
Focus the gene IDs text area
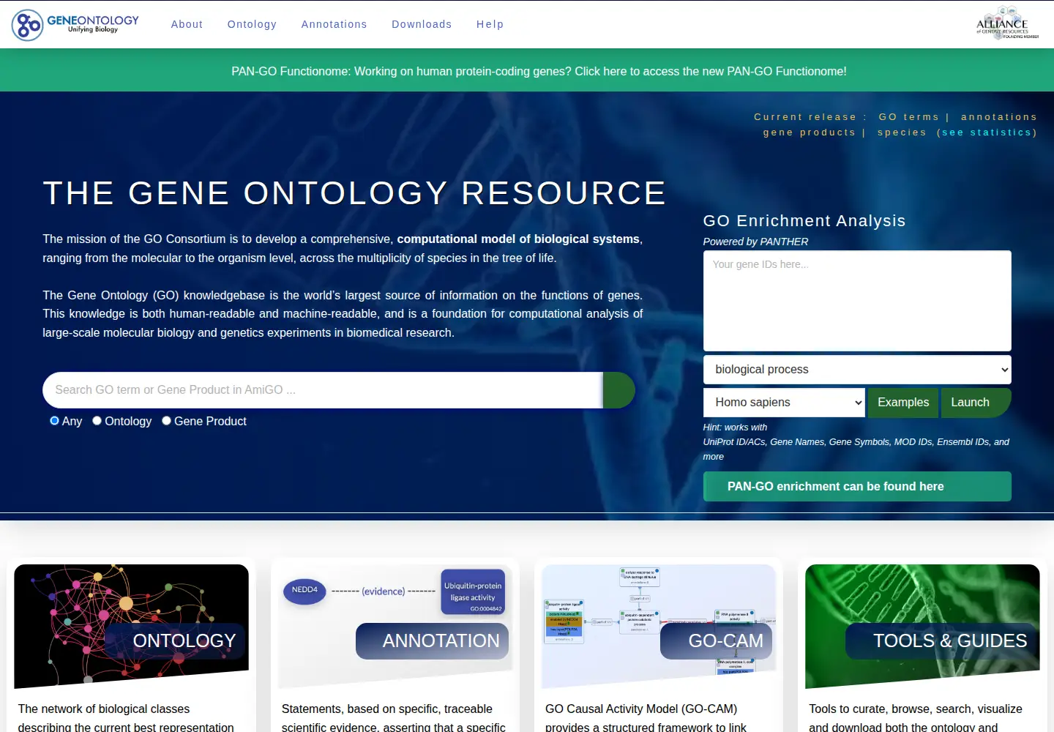[x=857, y=301]
